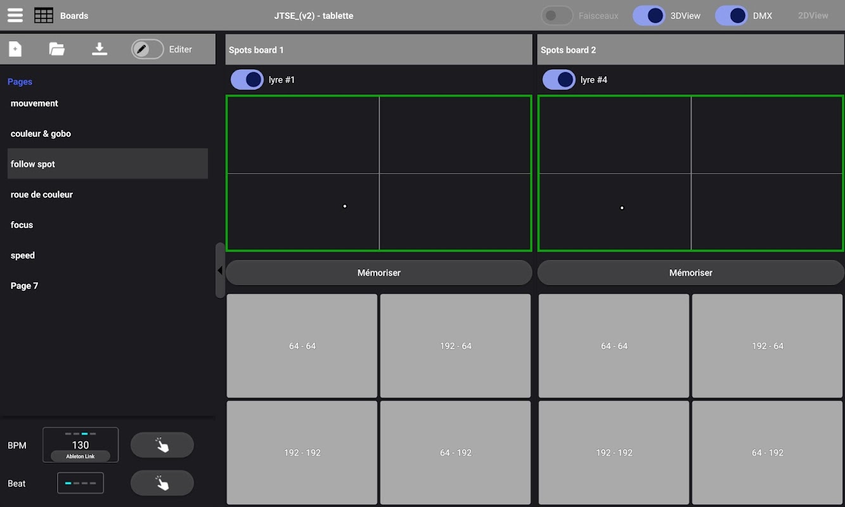Click the 2DView label in the top bar
This screenshot has width=845, height=507.
[x=813, y=16]
